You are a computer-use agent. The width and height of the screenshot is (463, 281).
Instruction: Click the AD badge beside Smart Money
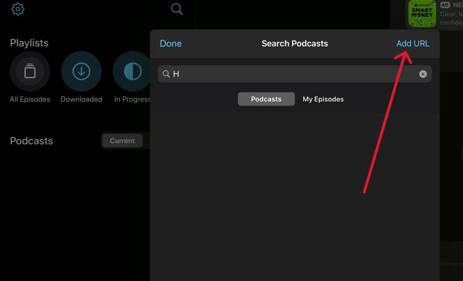click(445, 5)
